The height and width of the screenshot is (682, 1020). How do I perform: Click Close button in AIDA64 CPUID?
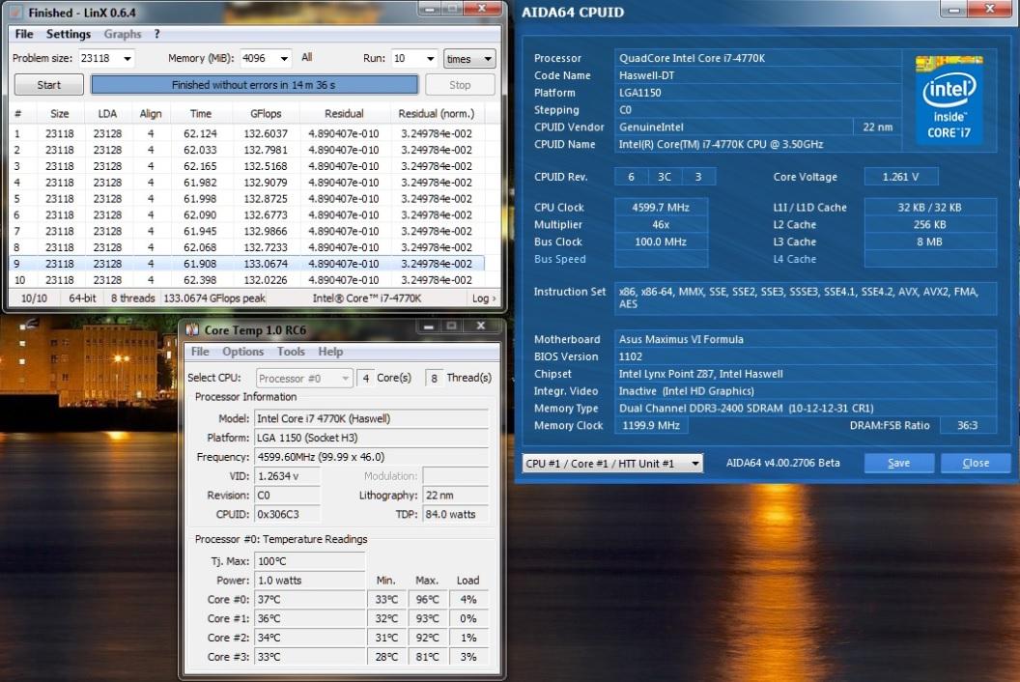pos(976,463)
